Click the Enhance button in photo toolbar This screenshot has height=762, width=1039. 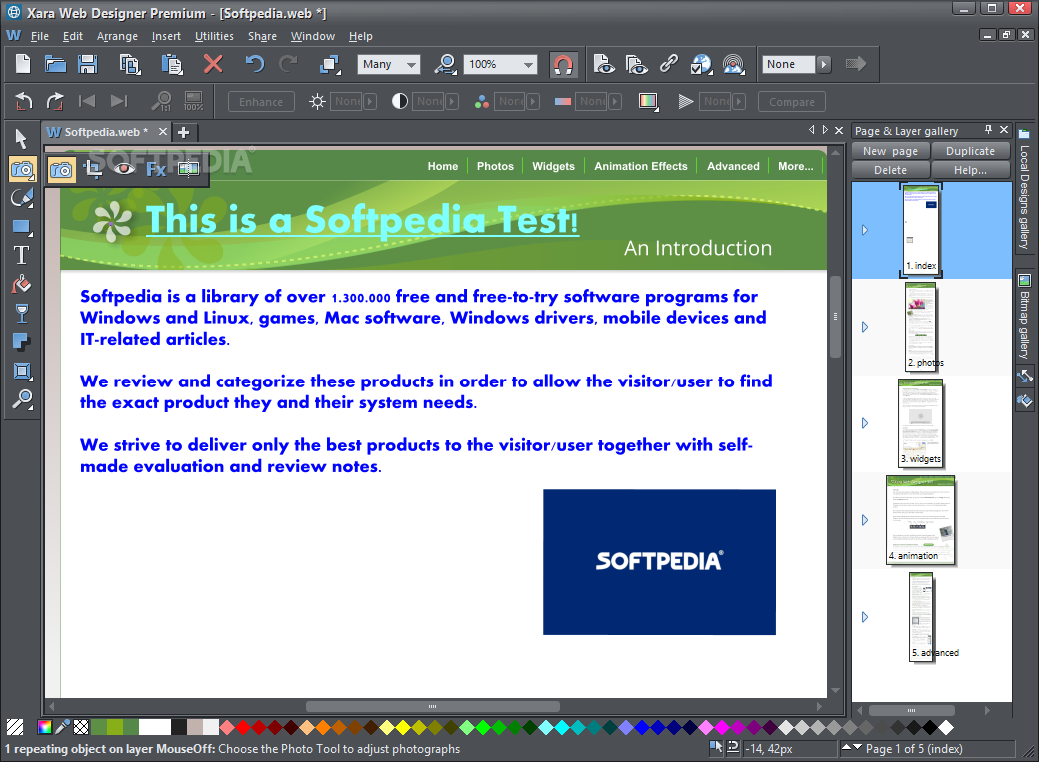[261, 102]
